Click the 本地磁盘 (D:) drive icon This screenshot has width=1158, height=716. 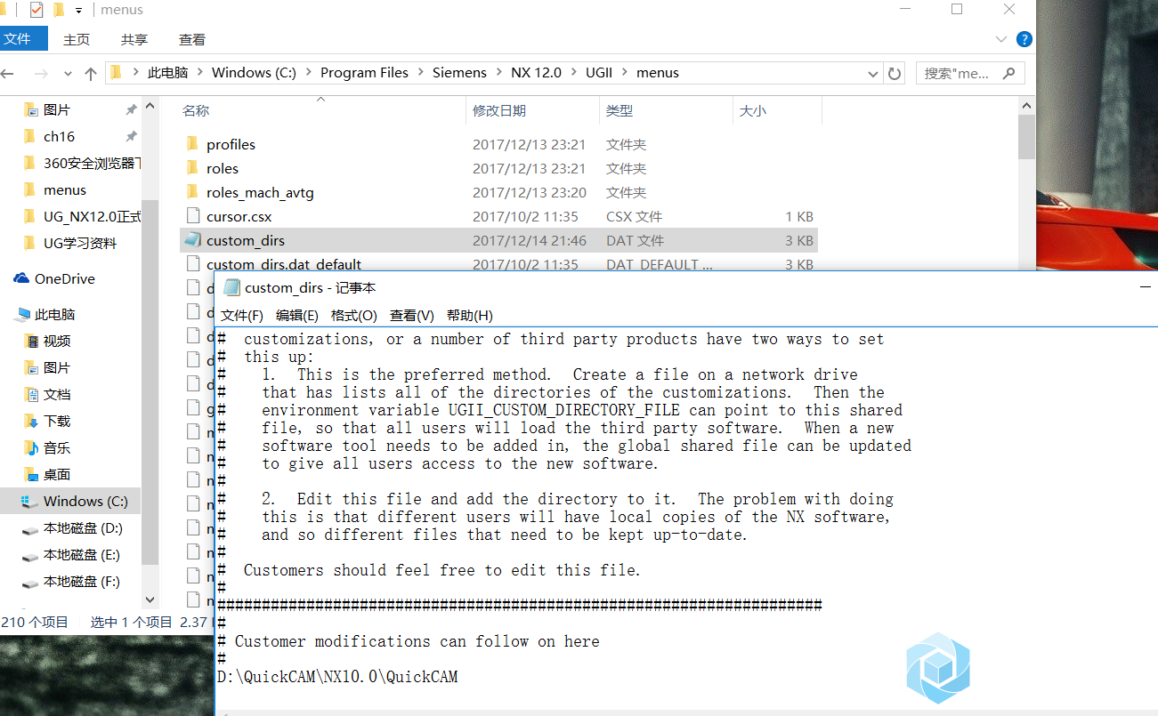(x=31, y=528)
